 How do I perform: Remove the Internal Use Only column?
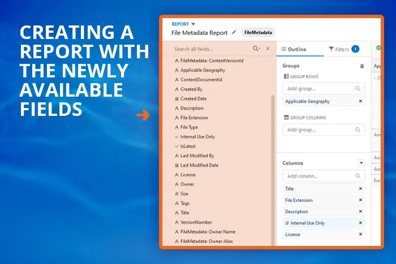pyautogui.click(x=361, y=223)
